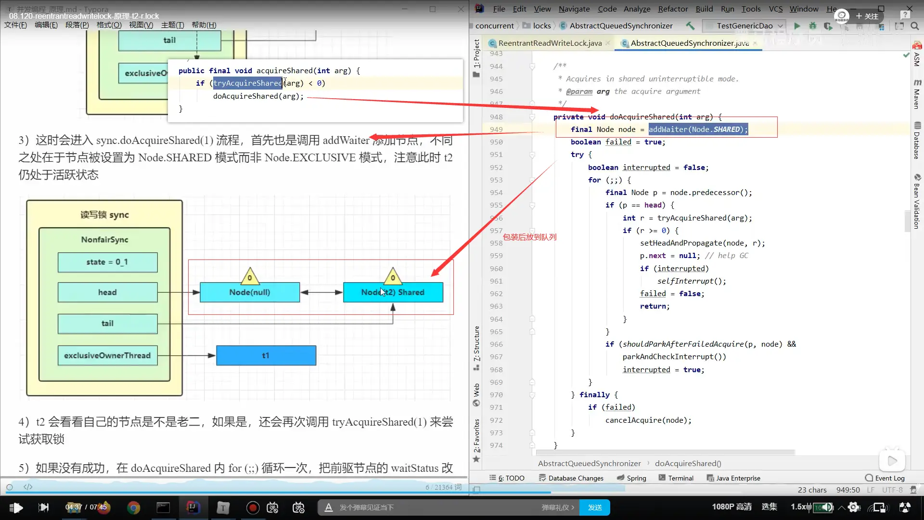Click the editor horizontal scrollbar
The width and height of the screenshot is (924, 520).
pyautogui.click(x=665, y=452)
